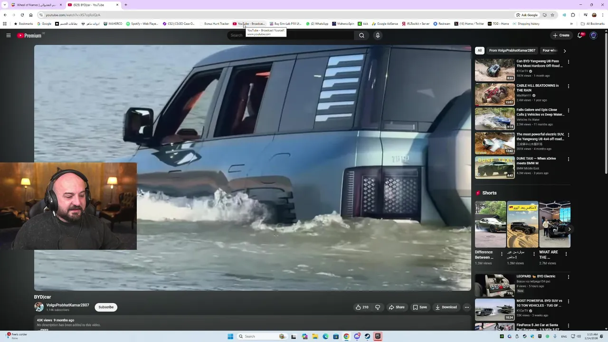Open Spotify Web Player bookmark
Viewport: 608px width, 342px height.
[x=142, y=24]
